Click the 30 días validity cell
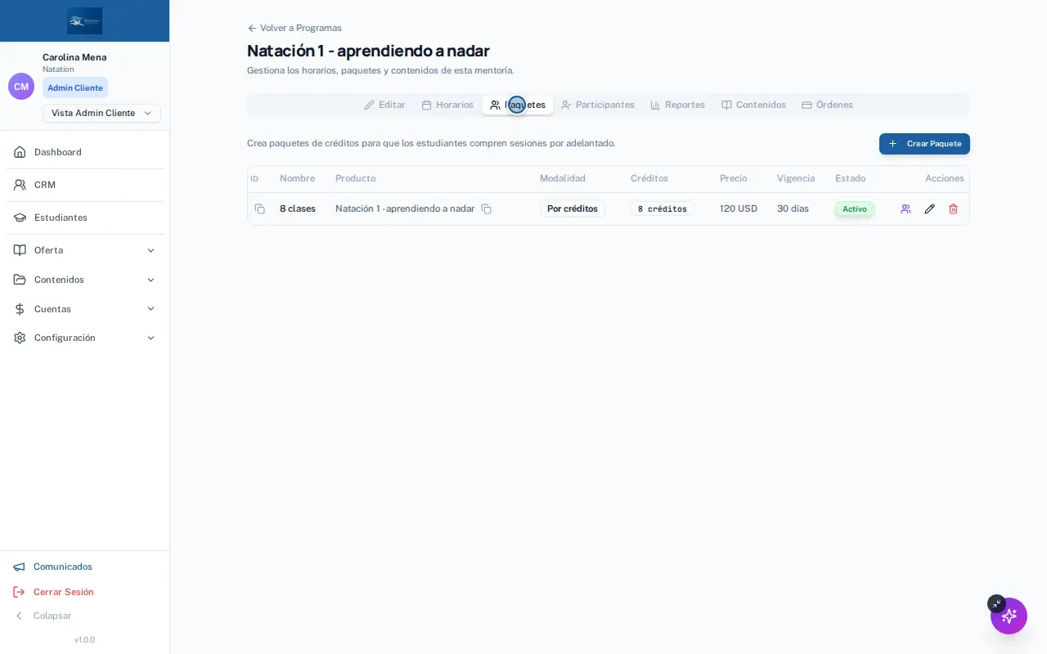1047x654 pixels. (x=793, y=209)
